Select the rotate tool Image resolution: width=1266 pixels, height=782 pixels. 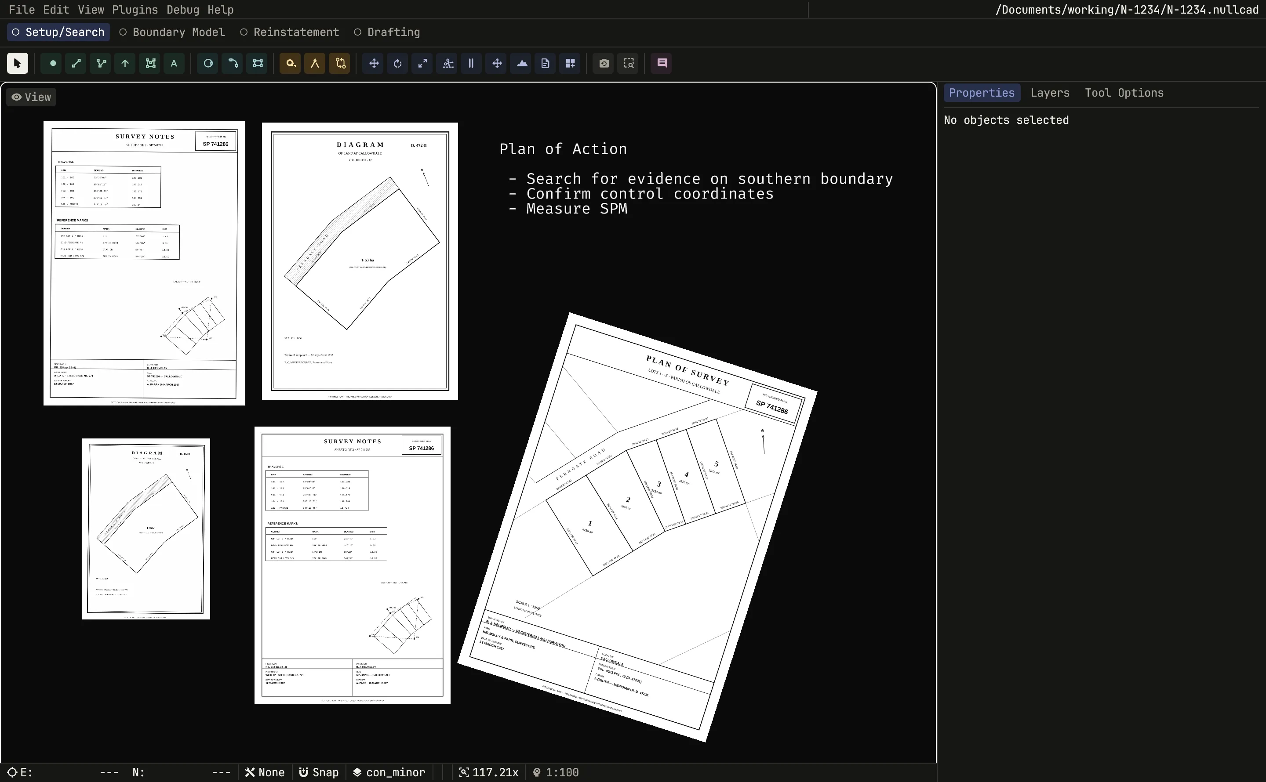[397, 63]
